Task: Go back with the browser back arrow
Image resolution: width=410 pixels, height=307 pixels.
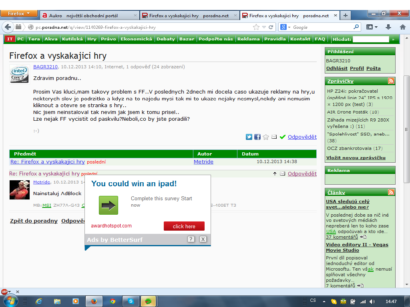Action: tap(8, 27)
